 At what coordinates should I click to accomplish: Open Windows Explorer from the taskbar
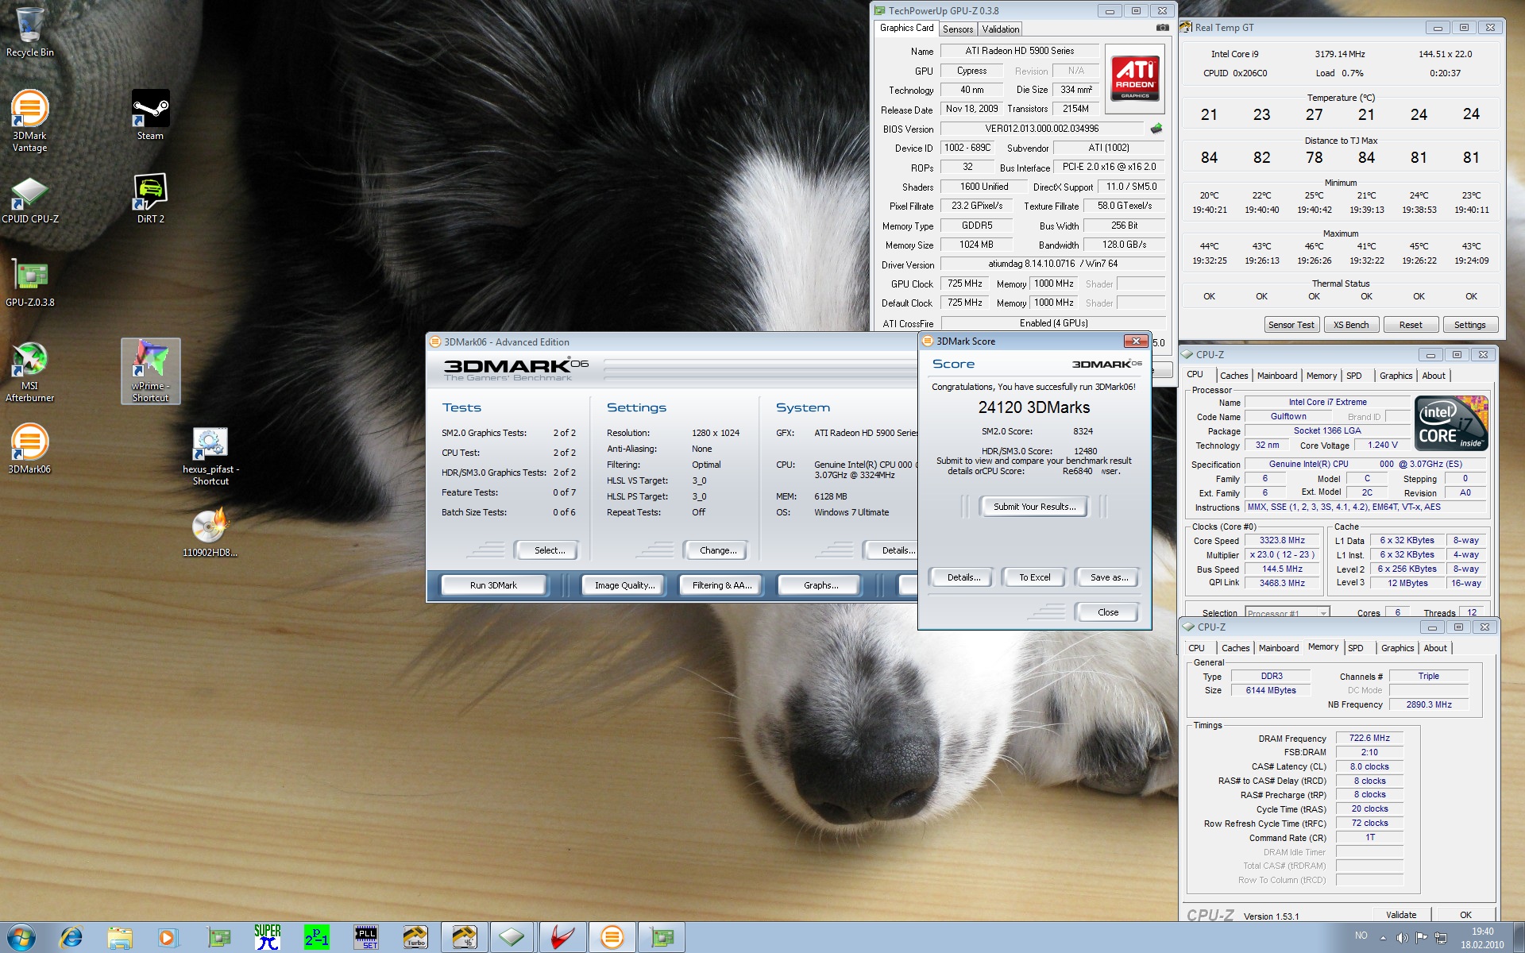pyautogui.click(x=120, y=938)
